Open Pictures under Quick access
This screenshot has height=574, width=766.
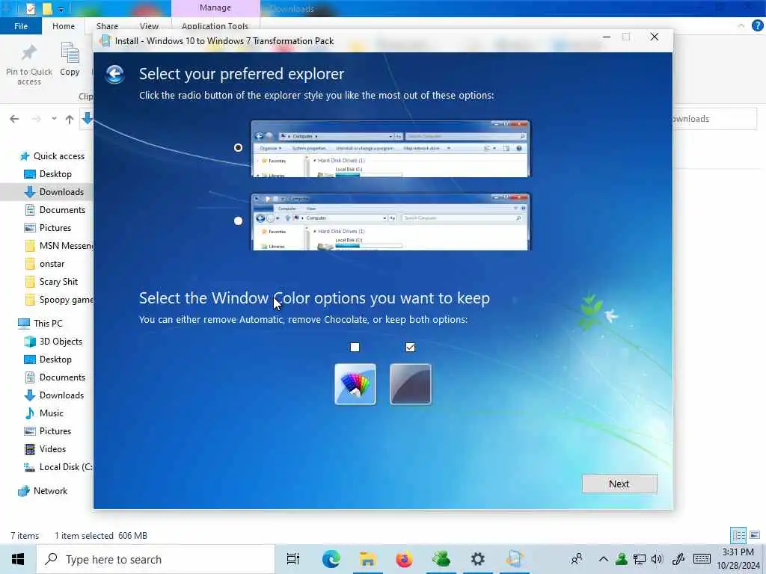[47, 228]
